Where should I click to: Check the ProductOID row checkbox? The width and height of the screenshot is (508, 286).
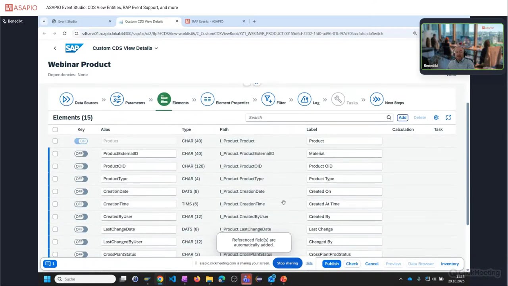[x=55, y=166]
